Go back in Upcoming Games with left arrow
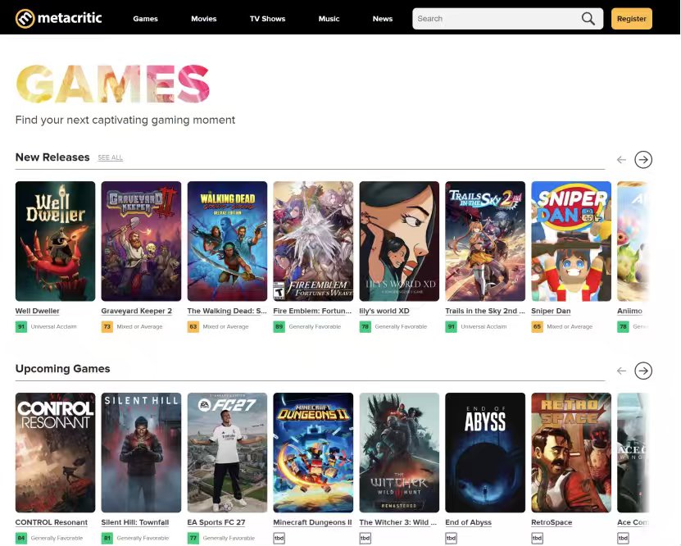Image resolution: width=681 pixels, height=546 pixels. click(621, 371)
